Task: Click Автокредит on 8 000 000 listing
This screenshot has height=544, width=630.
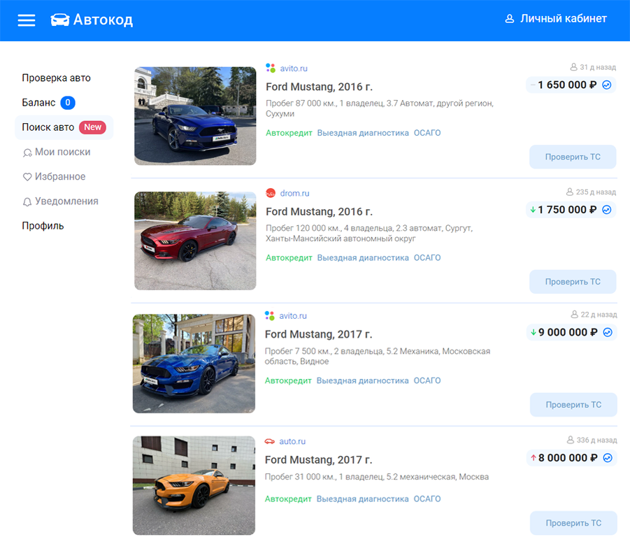Action: 288,499
